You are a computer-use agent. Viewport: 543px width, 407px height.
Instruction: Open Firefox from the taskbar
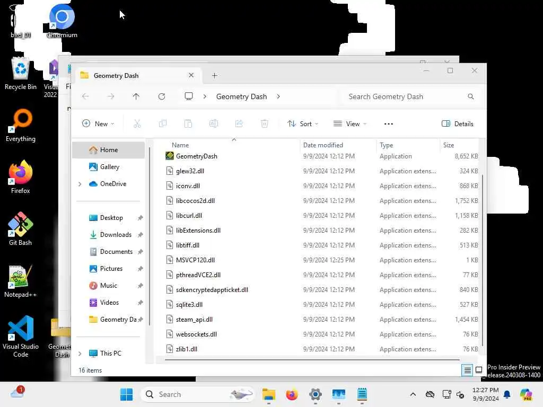pyautogui.click(x=292, y=394)
